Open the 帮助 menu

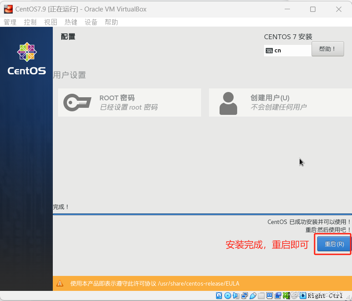point(111,22)
